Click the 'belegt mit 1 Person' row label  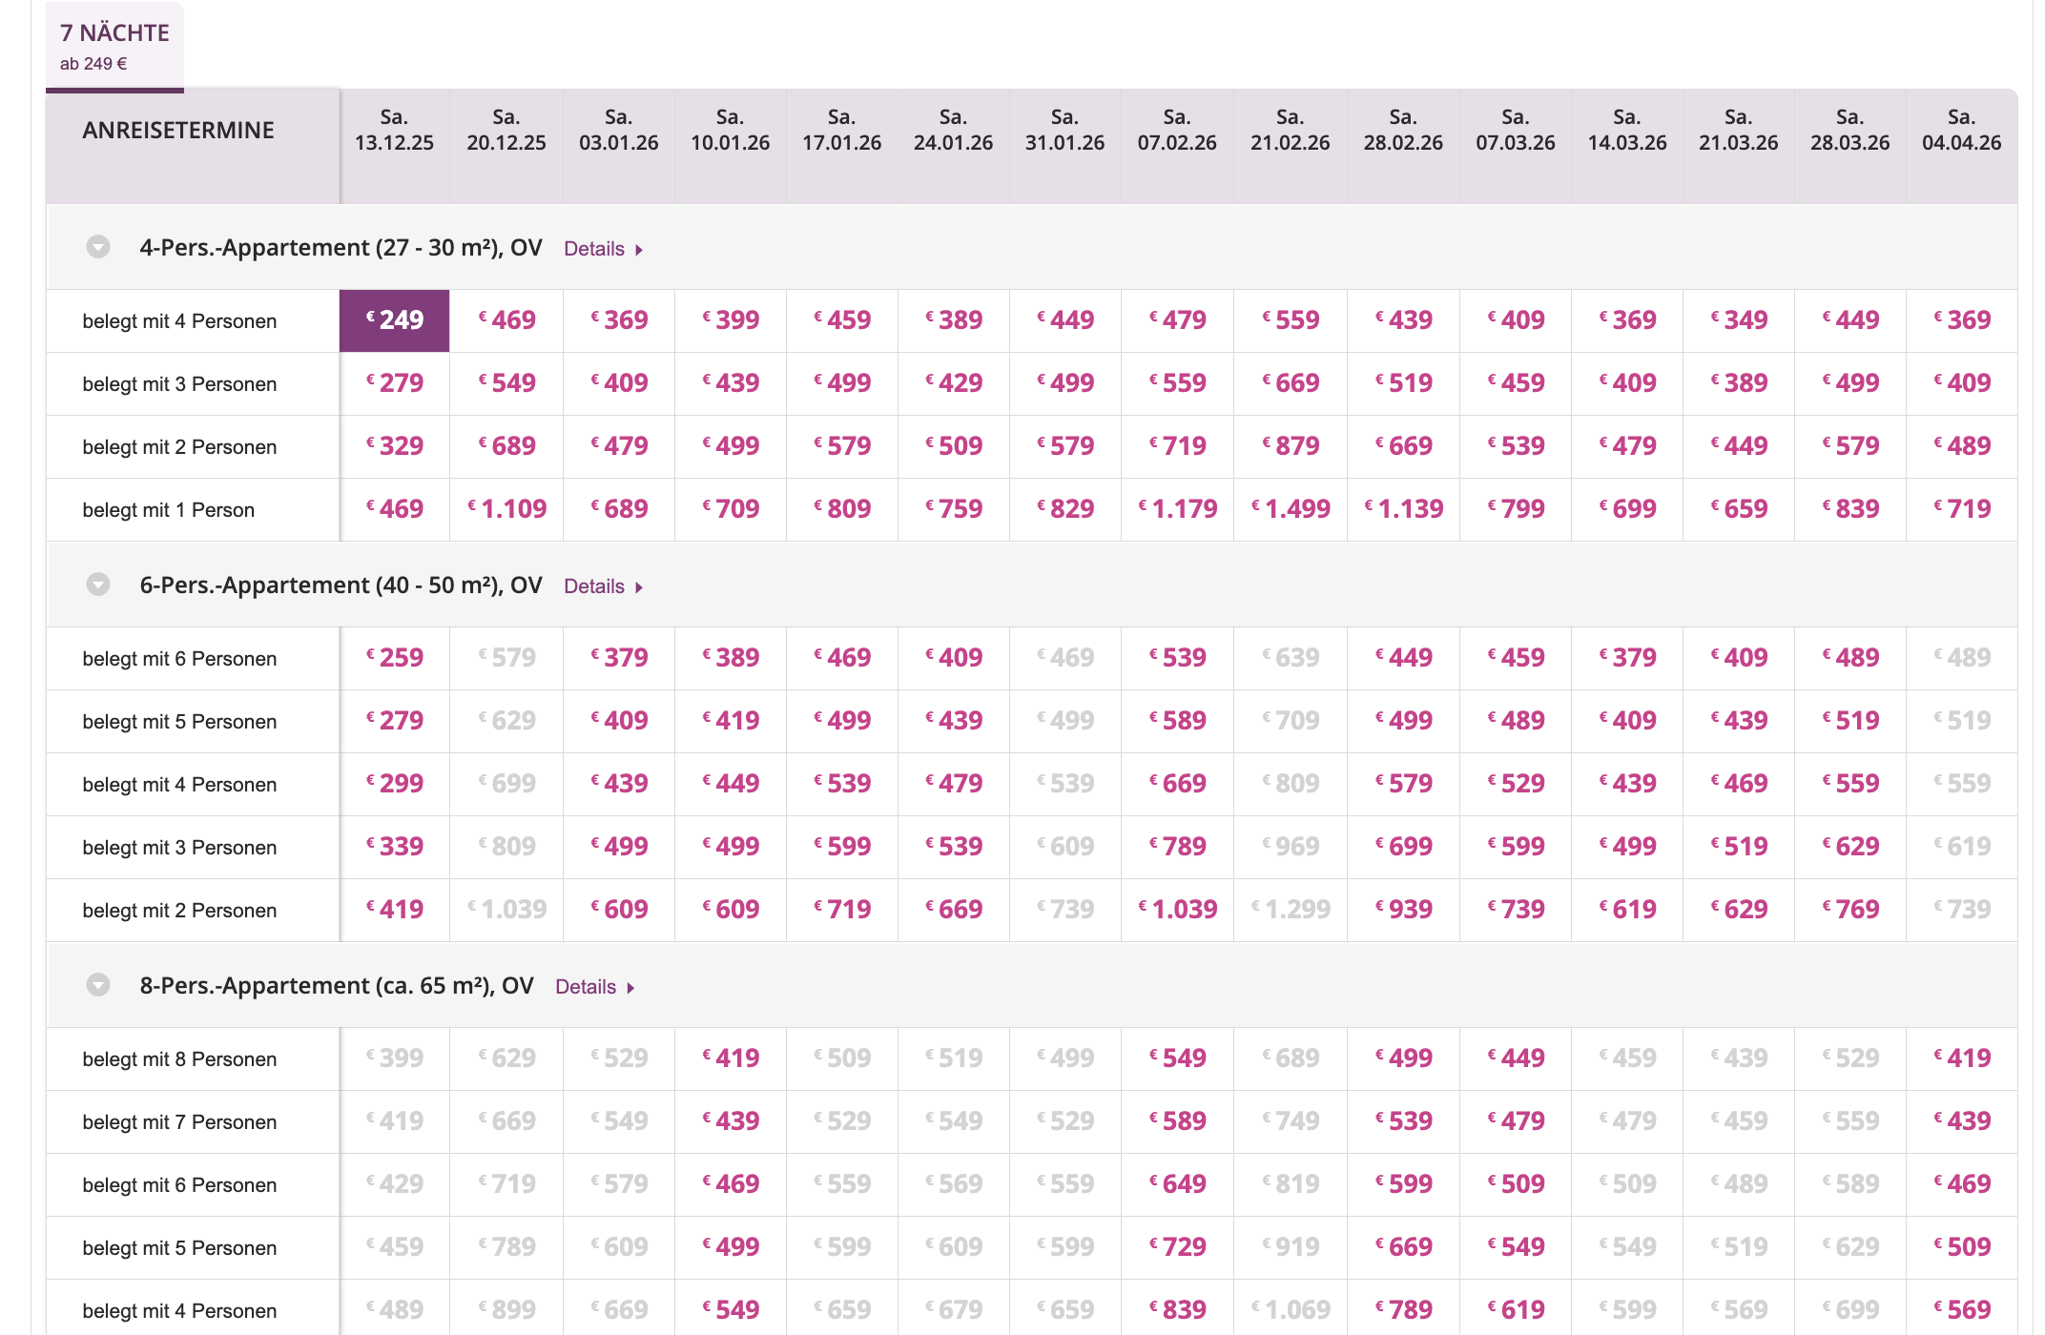tap(169, 510)
